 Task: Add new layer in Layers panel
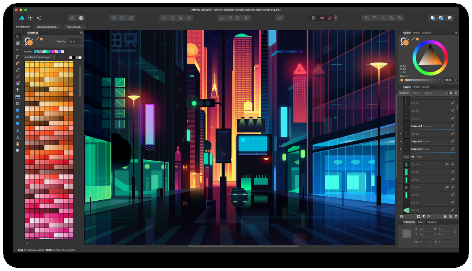(445, 216)
